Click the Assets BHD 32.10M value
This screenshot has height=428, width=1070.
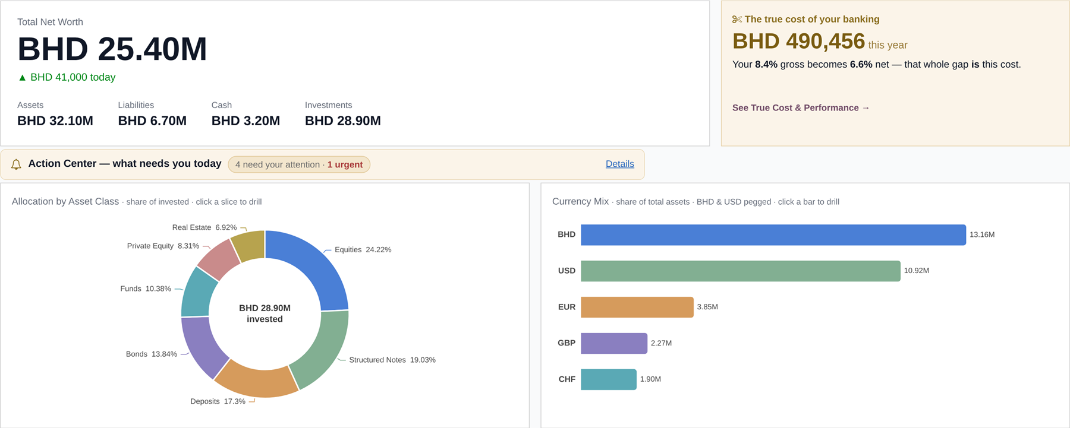click(x=55, y=121)
